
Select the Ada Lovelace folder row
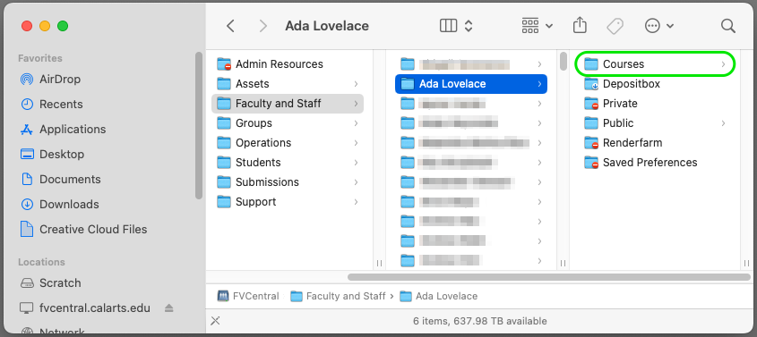point(471,84)
